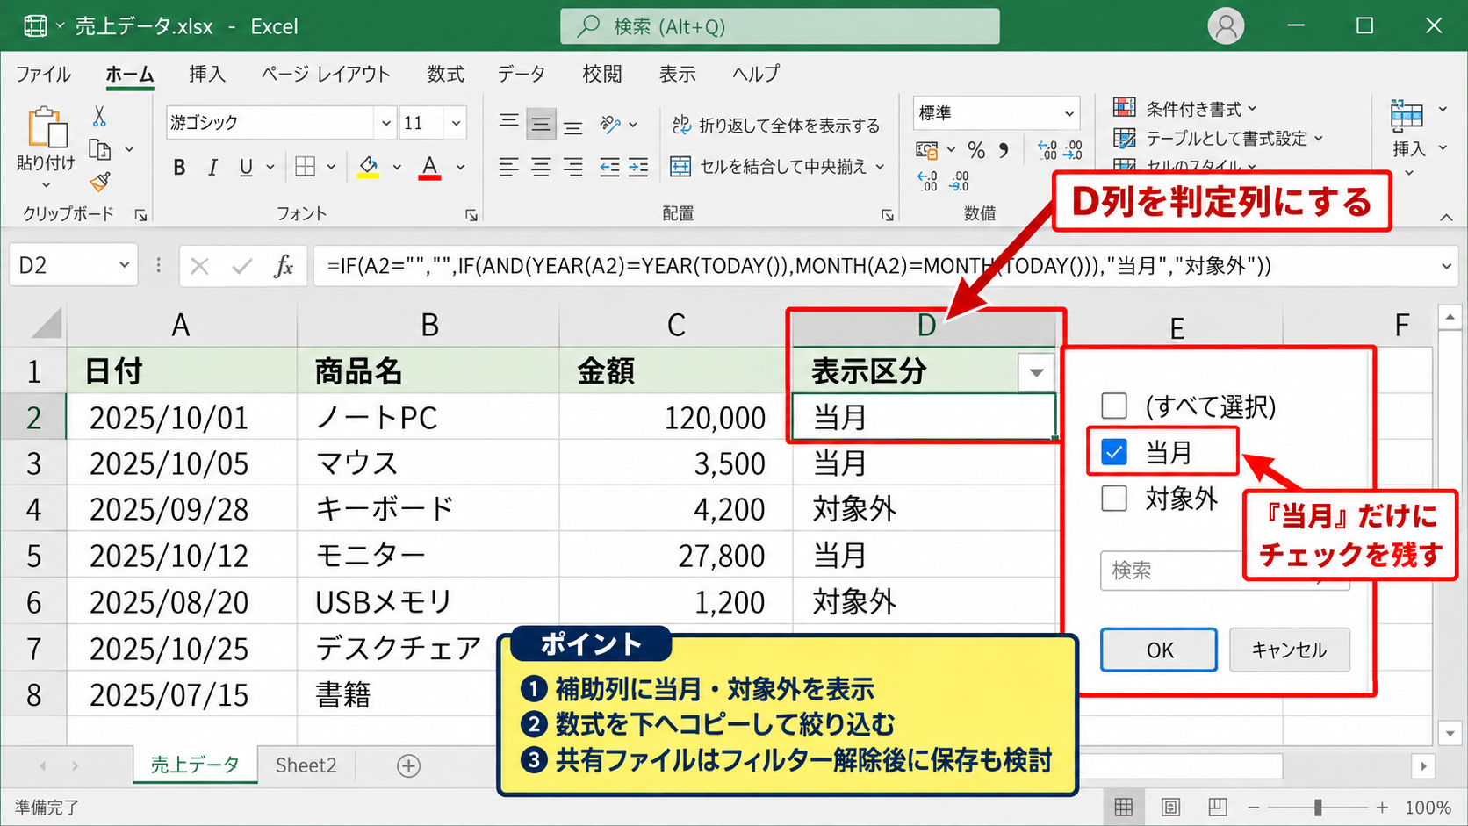1468x826 pixels.
Task: Decrease the indent
Action: [x=609, y=167]
